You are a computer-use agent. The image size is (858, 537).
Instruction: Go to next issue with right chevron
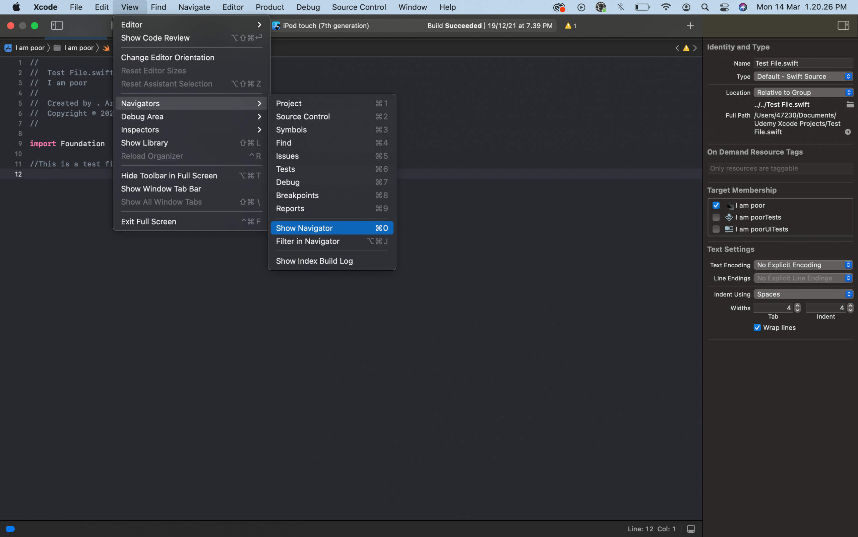pyautogui.click(x=695, y=48)
